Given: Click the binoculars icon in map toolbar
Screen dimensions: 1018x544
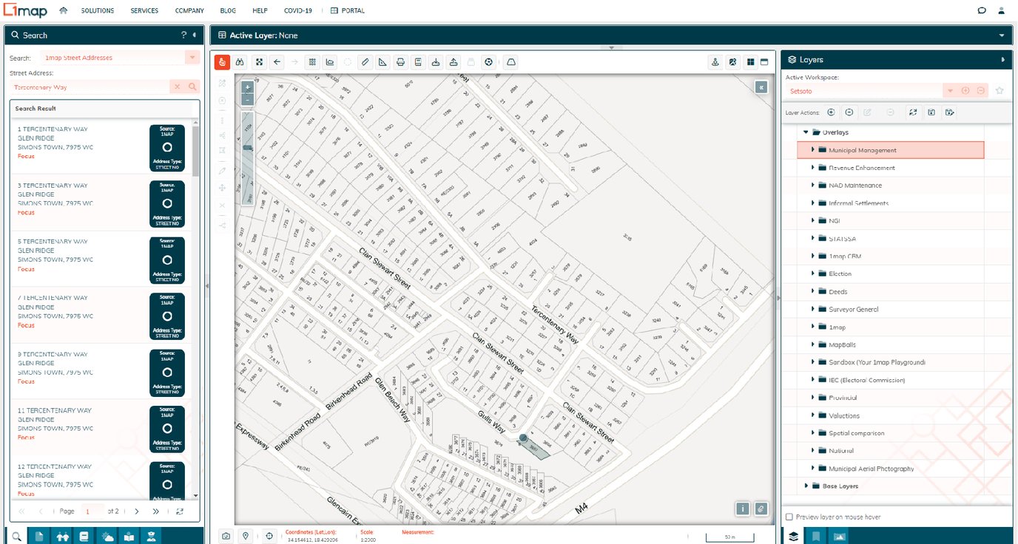Looking at the screenshot, I should [x=240, y=63].
